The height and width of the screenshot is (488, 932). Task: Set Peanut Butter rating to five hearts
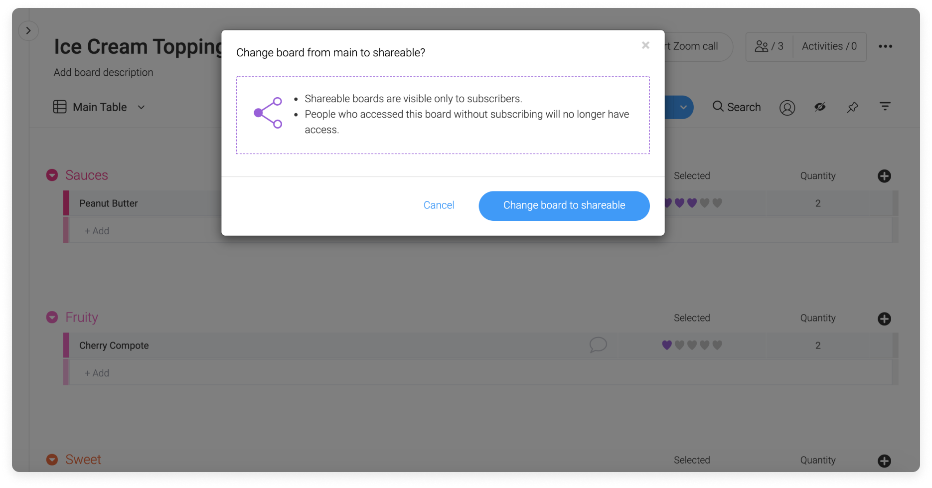(717, 203)
